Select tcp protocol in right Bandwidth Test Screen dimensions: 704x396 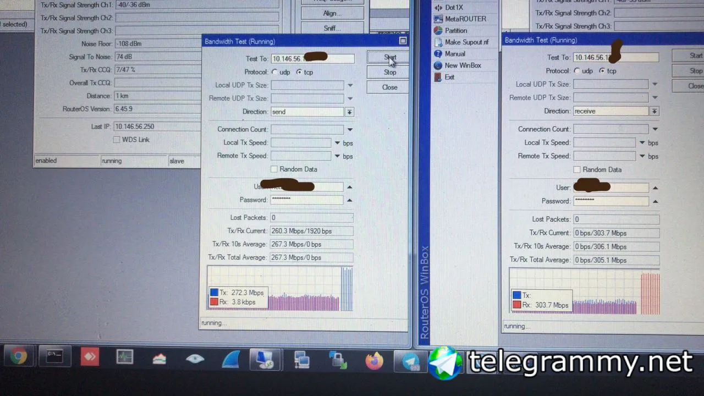[602, 71]
